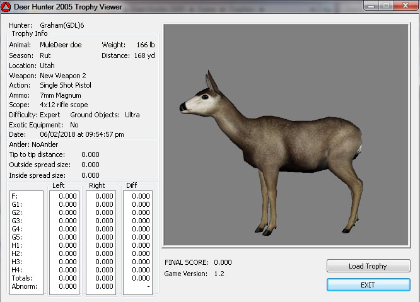Click the 168 yd distance value
Viewport: 420px width, 302px height.
coord(145,55)
